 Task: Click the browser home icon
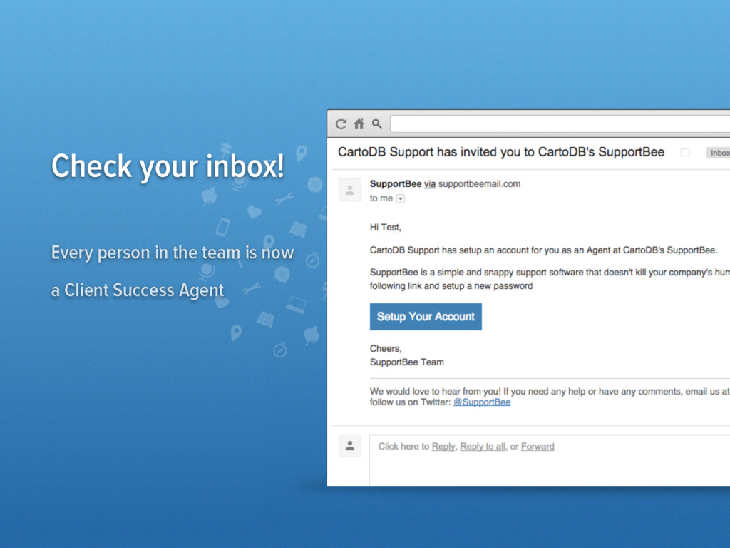pos(359,124)
